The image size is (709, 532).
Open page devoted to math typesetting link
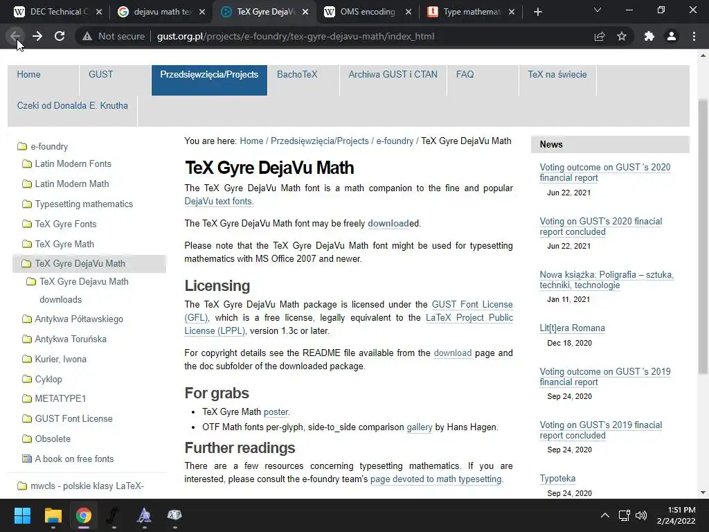(436, 479)
